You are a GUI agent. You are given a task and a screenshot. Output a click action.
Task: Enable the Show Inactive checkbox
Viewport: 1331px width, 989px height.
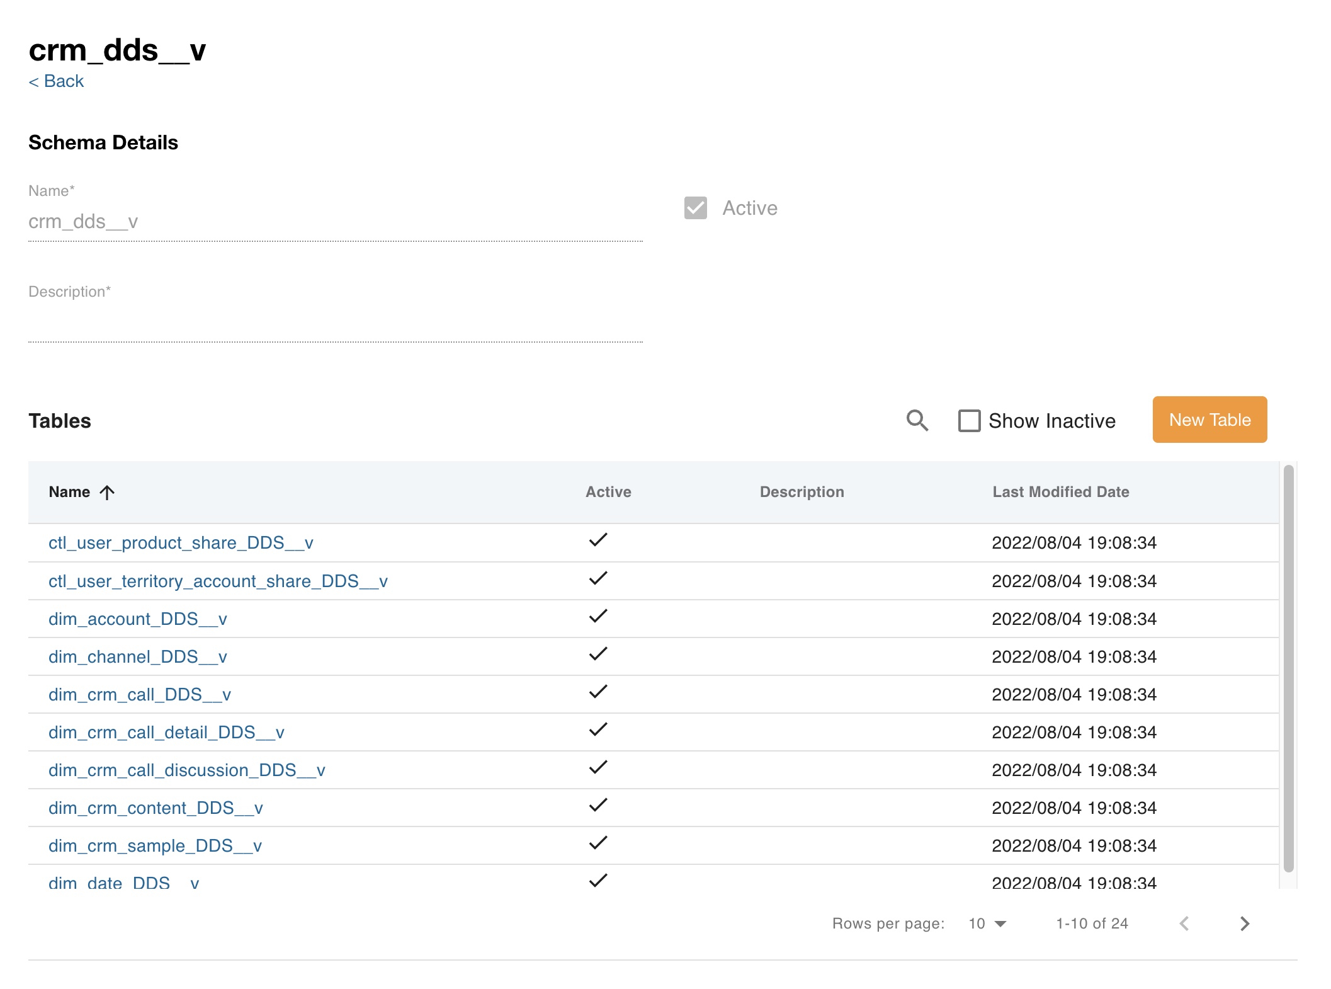(969, 421)
